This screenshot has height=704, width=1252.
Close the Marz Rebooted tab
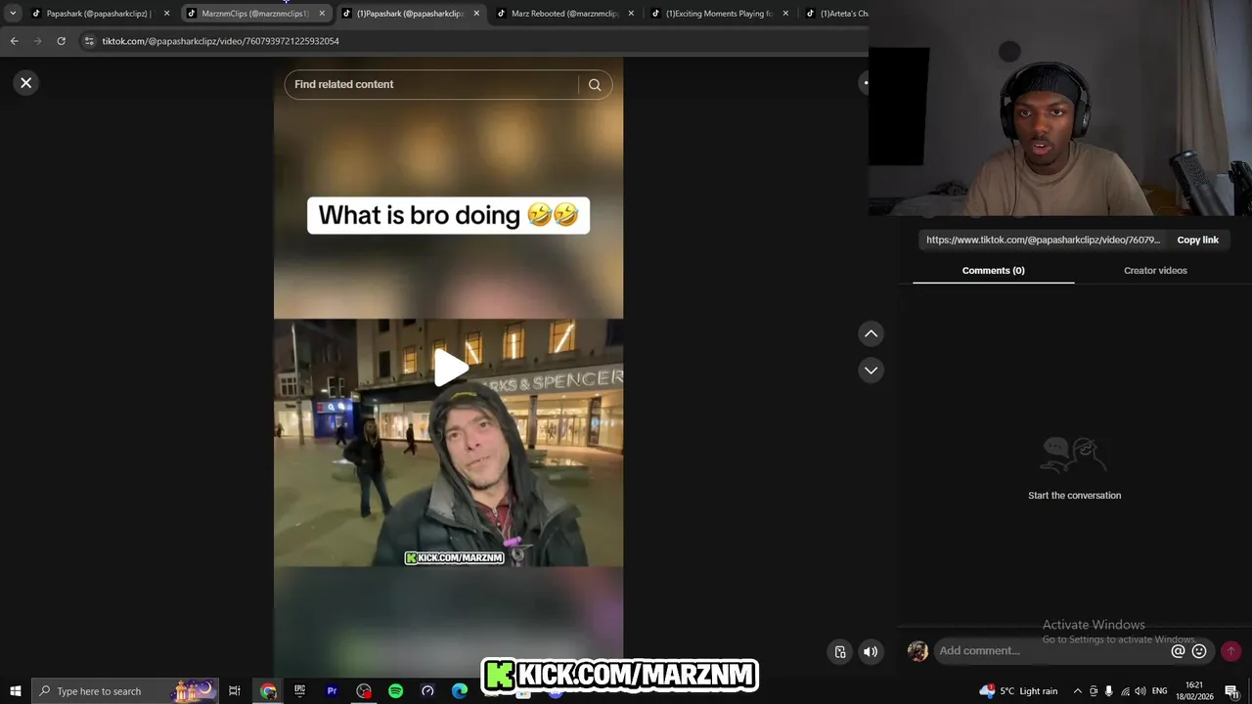coord(631,14)
